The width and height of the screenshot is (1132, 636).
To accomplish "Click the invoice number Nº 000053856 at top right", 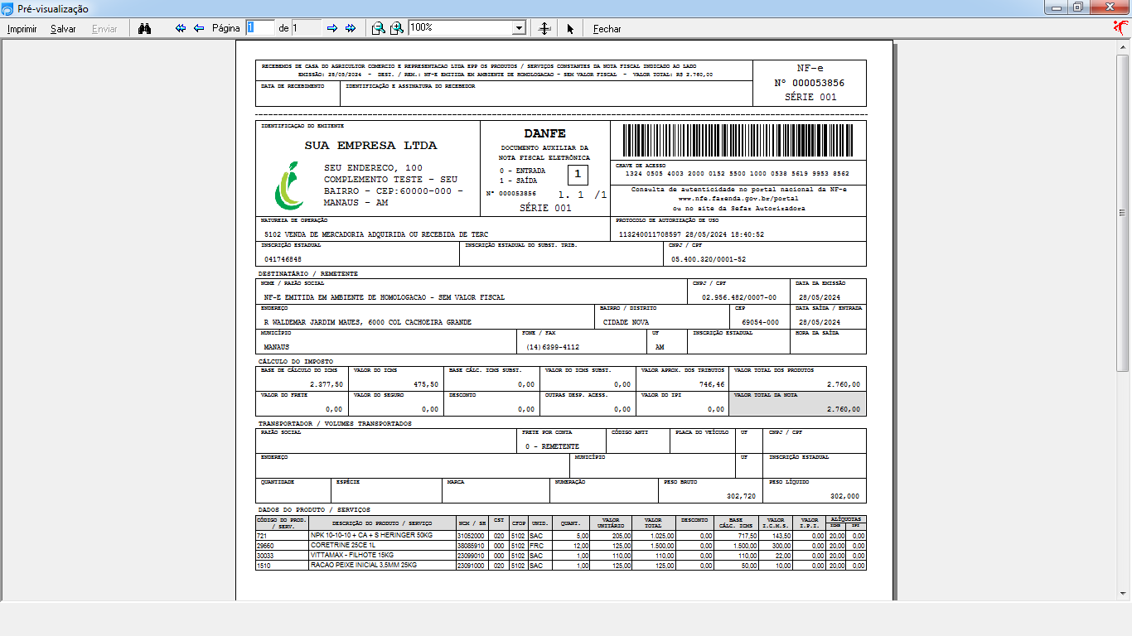I will coord(809,83).
